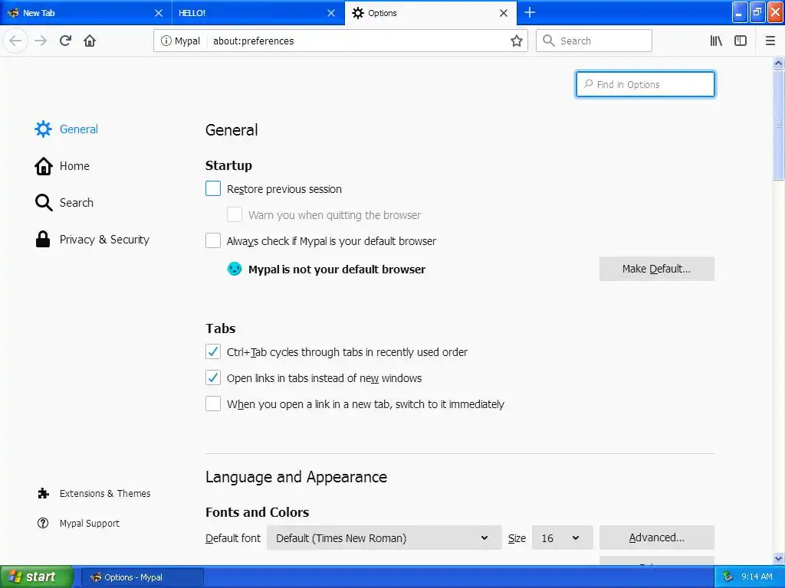Select the Options tab
This screenshot has height=588, width=785.
pos(431,13)
